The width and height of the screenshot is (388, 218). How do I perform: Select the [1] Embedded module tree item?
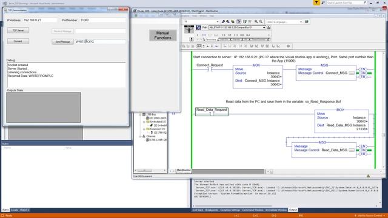158,125
